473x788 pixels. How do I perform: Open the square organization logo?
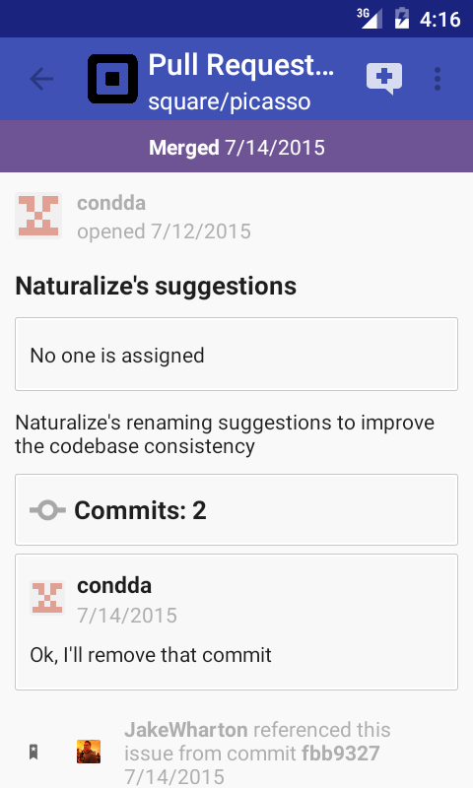point(112,79)
